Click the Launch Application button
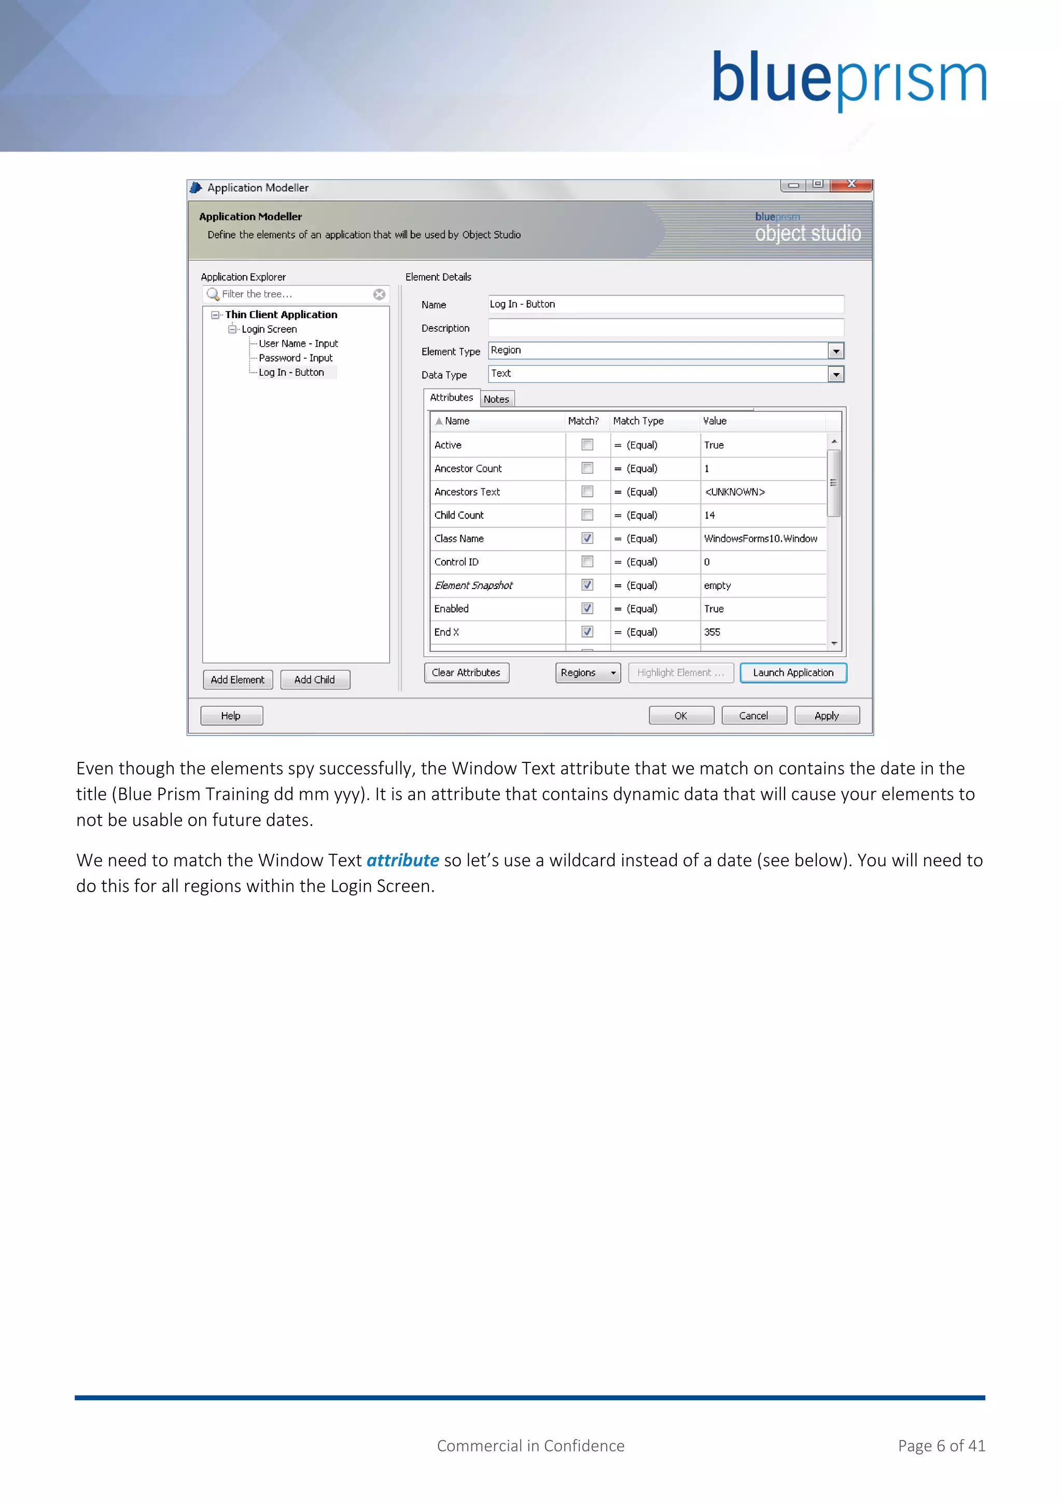Screen dimensions: 1062x1503 coord(793,673)
